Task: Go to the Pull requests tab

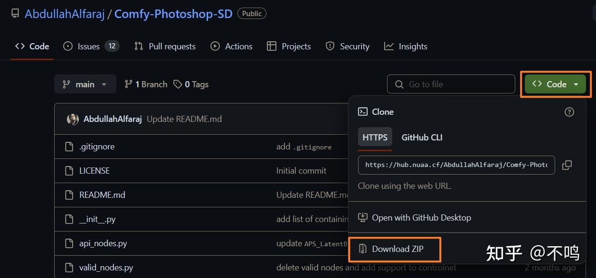Action: 165,46
